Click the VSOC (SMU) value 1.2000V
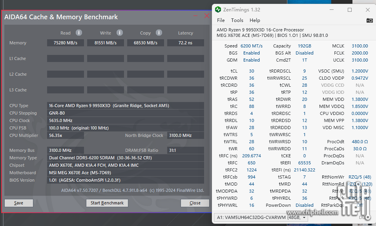This screenshot has width=376, height=226. (360, 71)
